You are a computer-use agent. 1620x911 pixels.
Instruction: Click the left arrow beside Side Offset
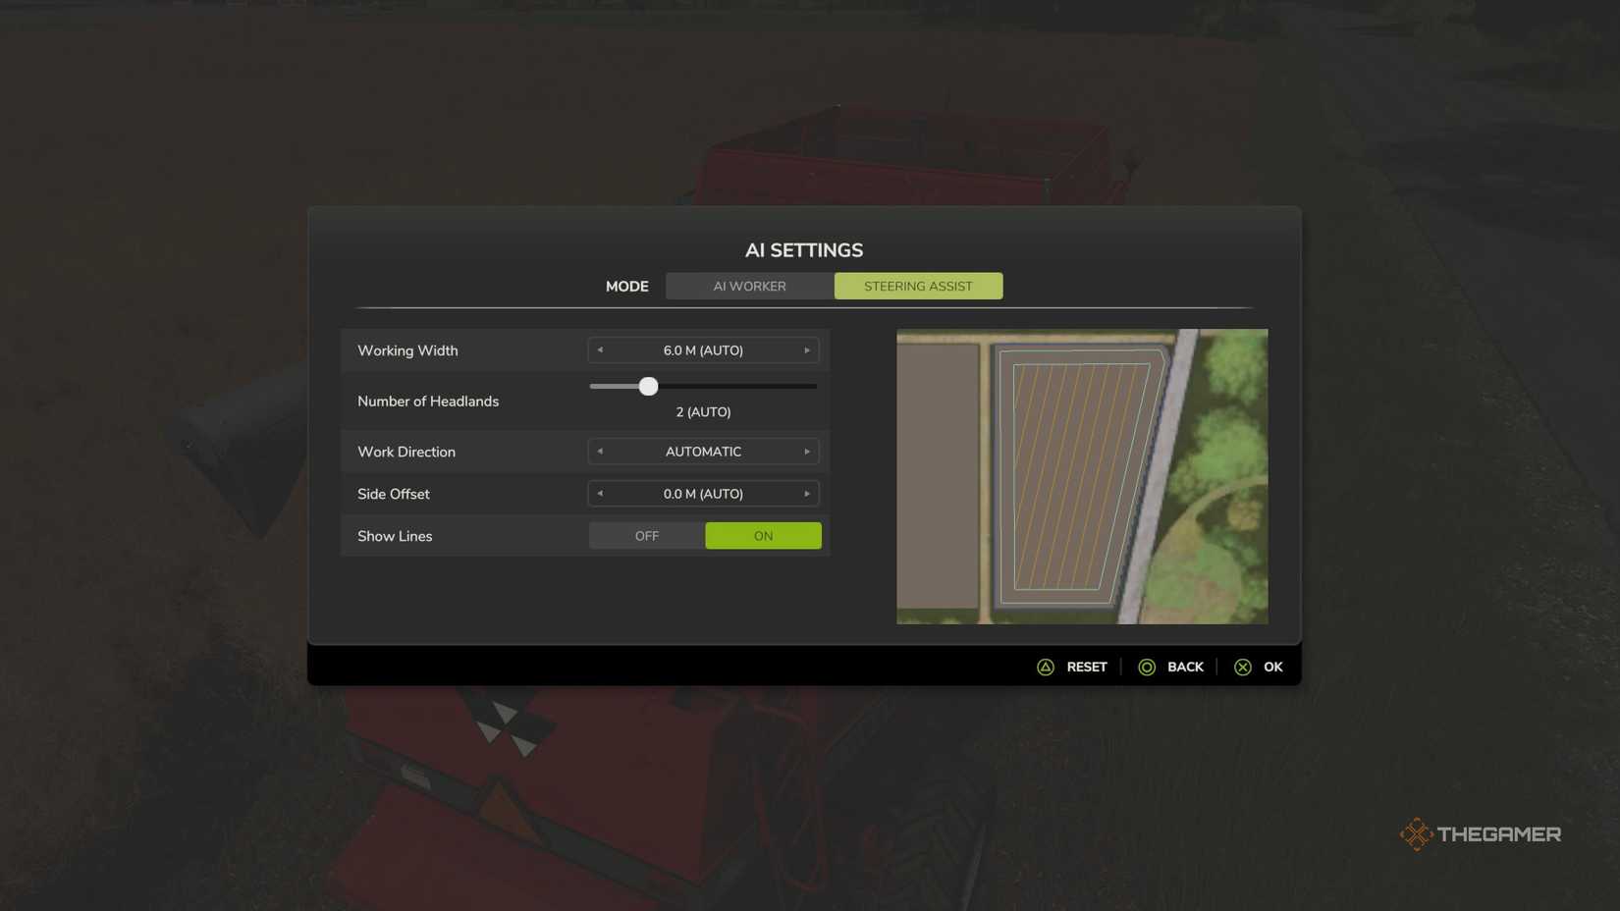[x=599, y=494]
